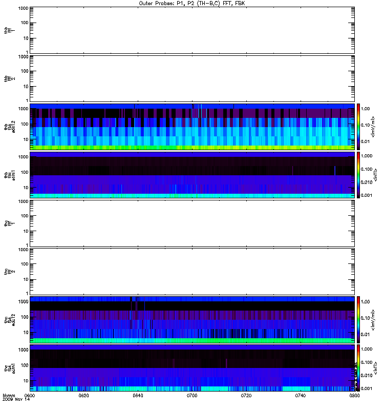Viewport: 384px width, 410px height.
Task: Click the 100 y-axis tick of thb fbk edc12 panel
Action: coord(25,124)
